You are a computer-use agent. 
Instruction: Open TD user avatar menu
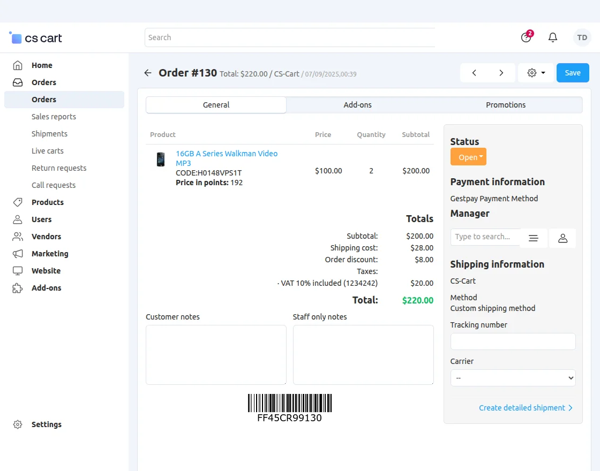pos(582,37)
